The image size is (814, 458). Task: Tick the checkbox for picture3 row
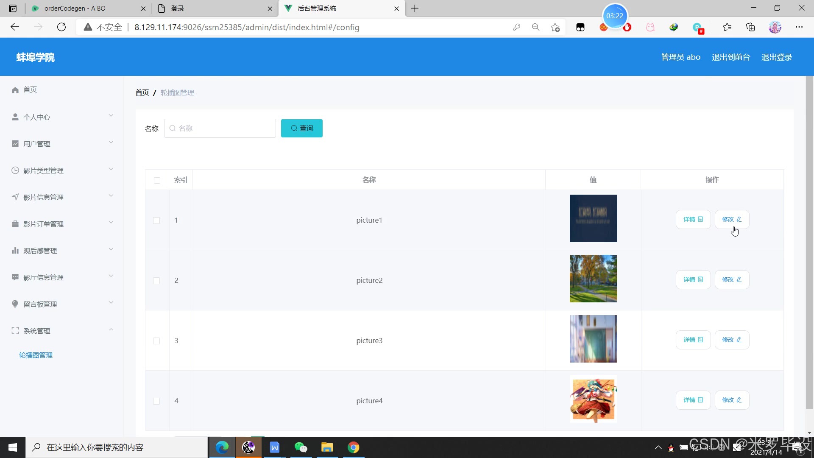coord(156,341)
